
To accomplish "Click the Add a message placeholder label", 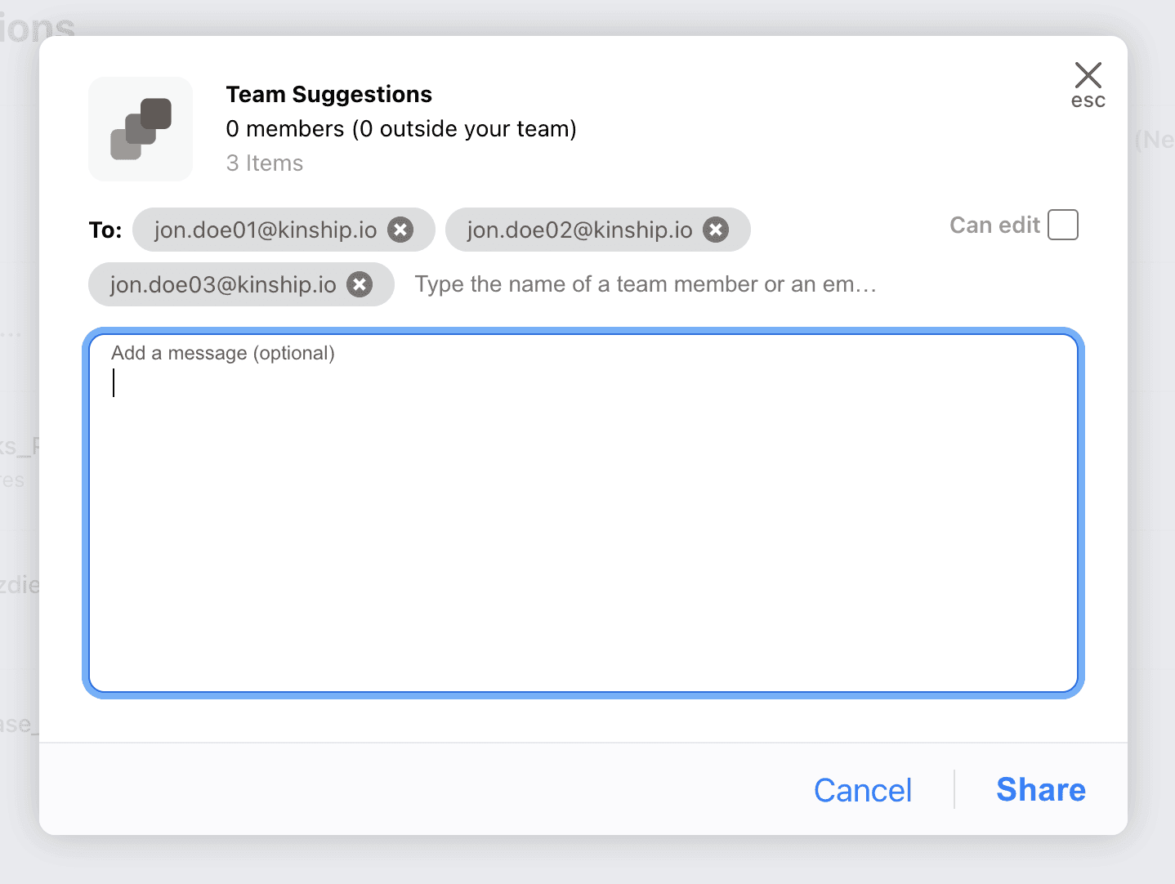I will (223, 353).
